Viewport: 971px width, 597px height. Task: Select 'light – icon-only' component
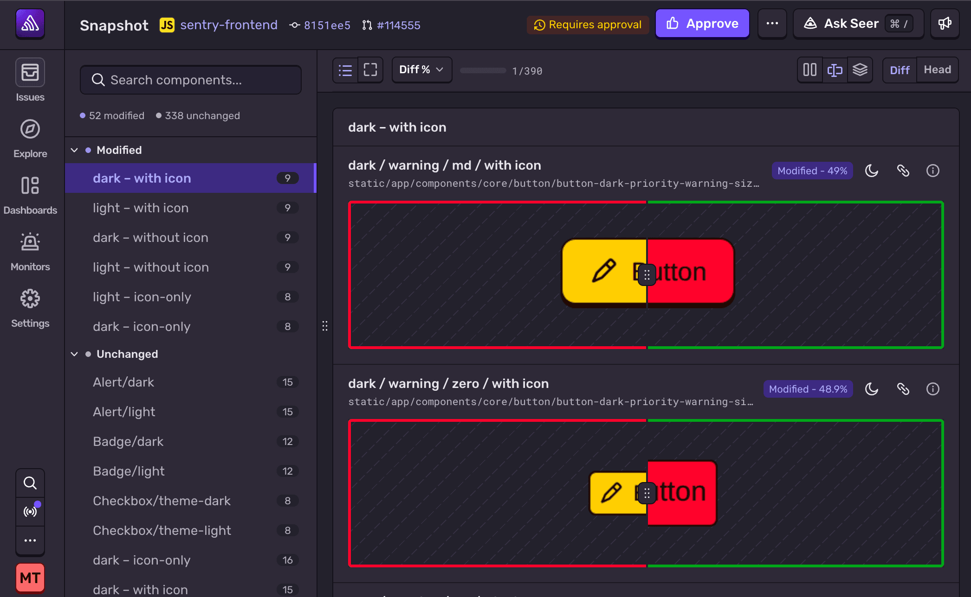[191, 297]
